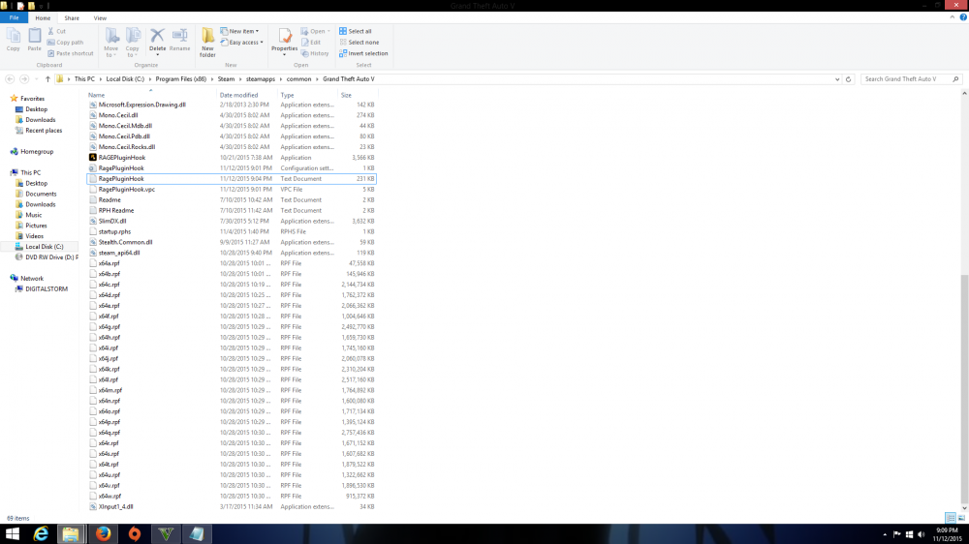The height and width of the screenshot is (544, 969).
Task: Switch to the Home ribbon tab
Action: point(43,17)
